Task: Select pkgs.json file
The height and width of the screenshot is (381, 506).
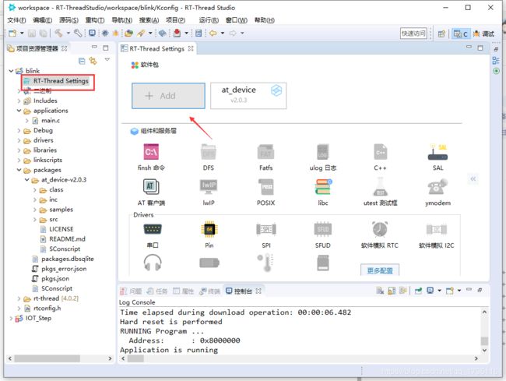Action: 54,279
